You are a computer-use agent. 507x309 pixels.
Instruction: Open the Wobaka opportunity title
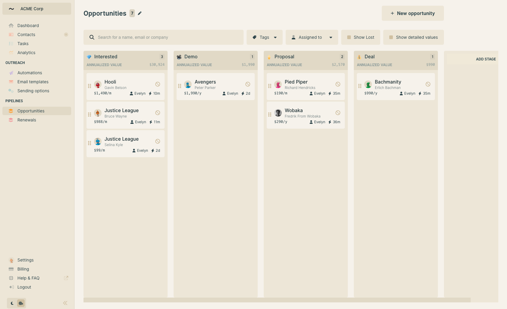[x=294, y=110]
